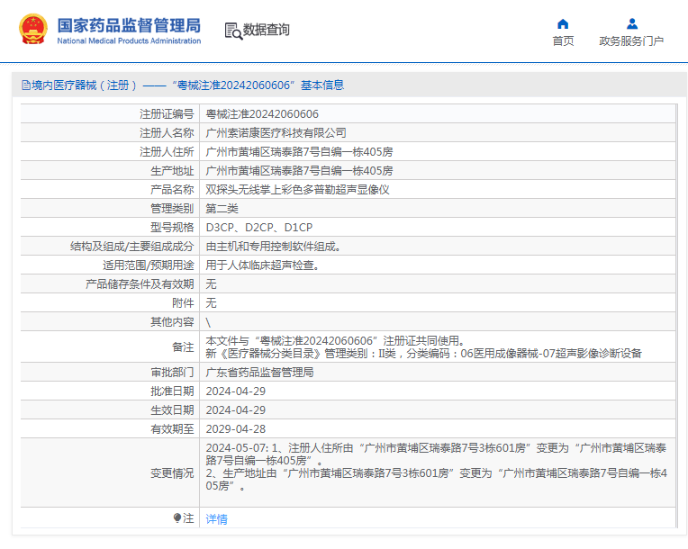The width and height of the screenshot is (688, 549).
Task: Go to 首页 home page
Action: point(563,41)
